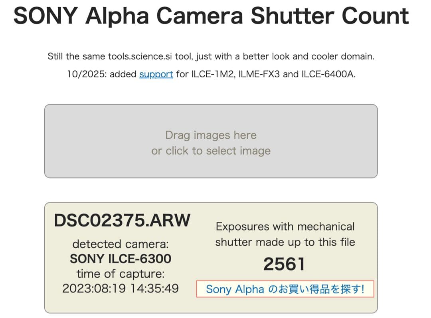This screenshot has width=431, height=318.
Task: Click the ILCE-6400A model name in support note
Action: 327,74
